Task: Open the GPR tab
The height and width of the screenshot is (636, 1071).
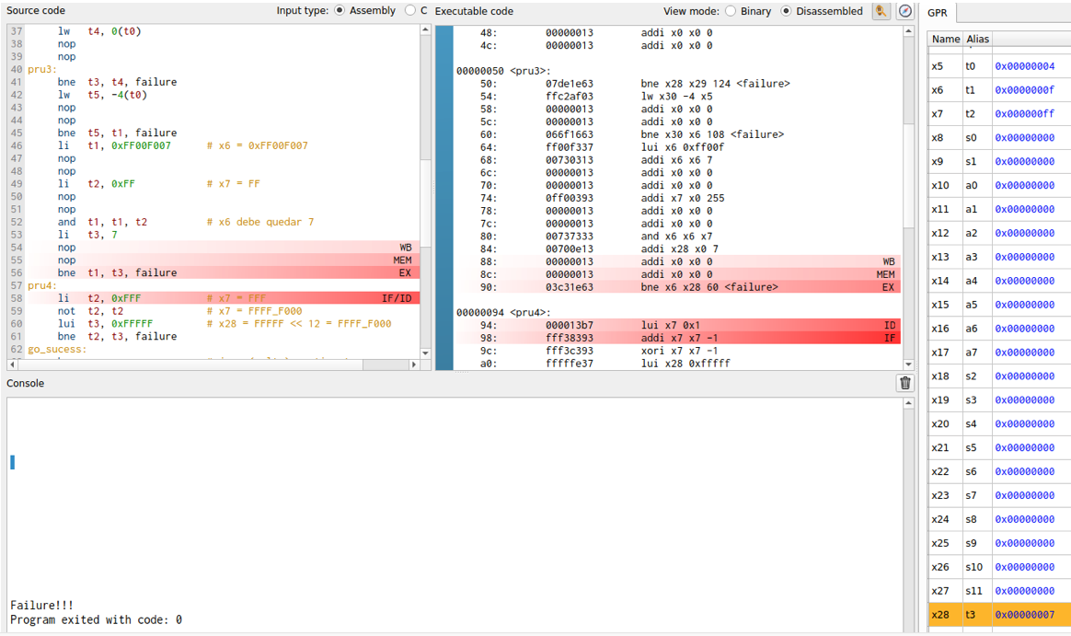Action: click(938, 12)
